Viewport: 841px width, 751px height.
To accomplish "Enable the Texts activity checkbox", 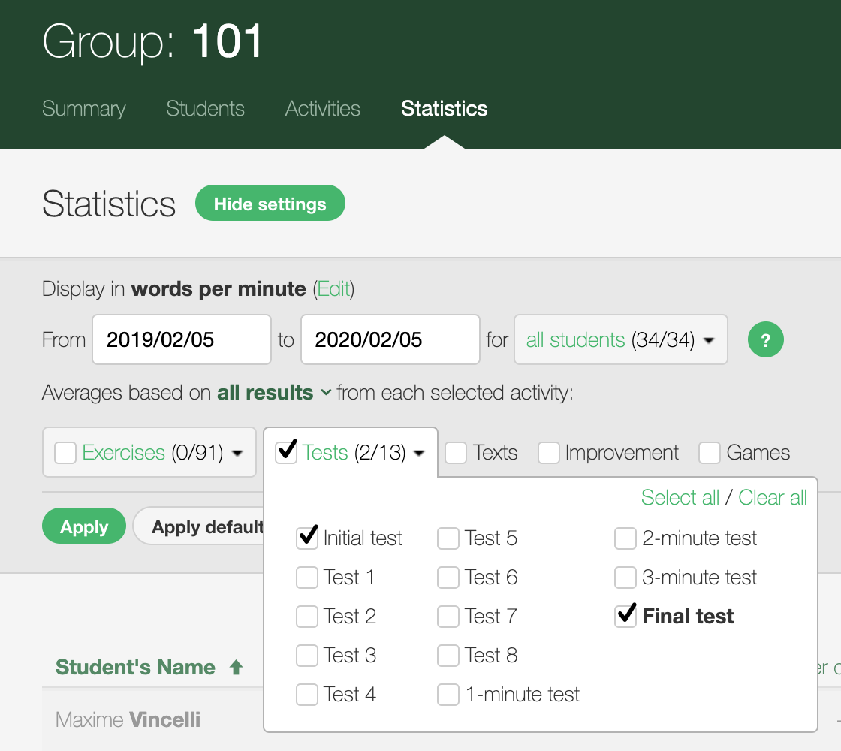I will click(457, 452).
